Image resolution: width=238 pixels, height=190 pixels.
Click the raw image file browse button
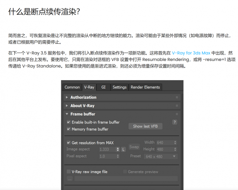[x=70, y=178]
